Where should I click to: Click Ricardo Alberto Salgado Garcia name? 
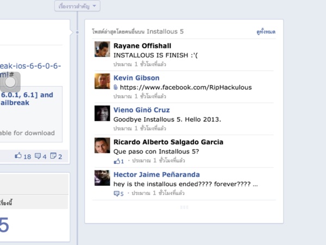click(168, 142)
